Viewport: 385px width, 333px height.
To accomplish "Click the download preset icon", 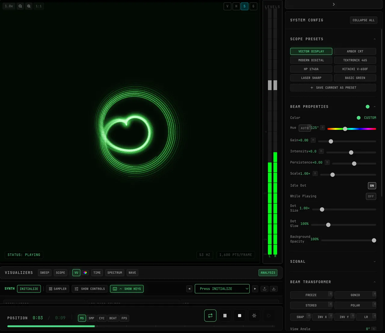I will (274, 289).
